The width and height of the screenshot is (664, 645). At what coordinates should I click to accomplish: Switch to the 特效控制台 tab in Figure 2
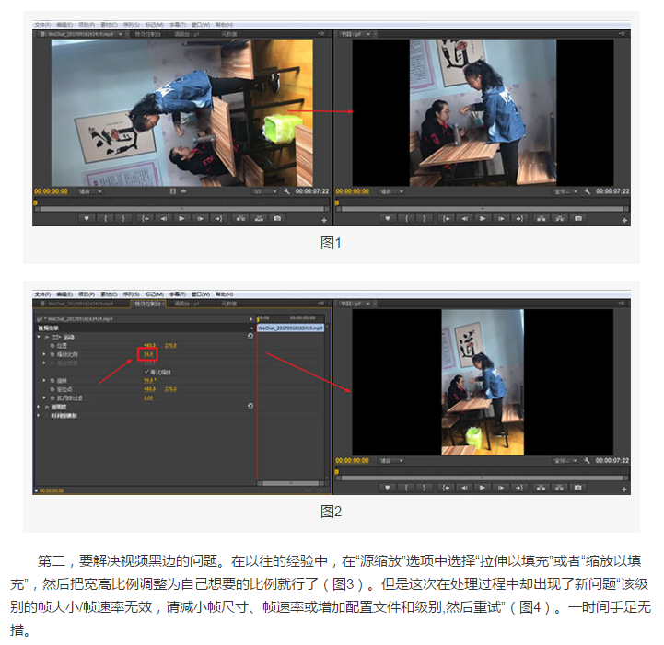click(x=148, y=302)
